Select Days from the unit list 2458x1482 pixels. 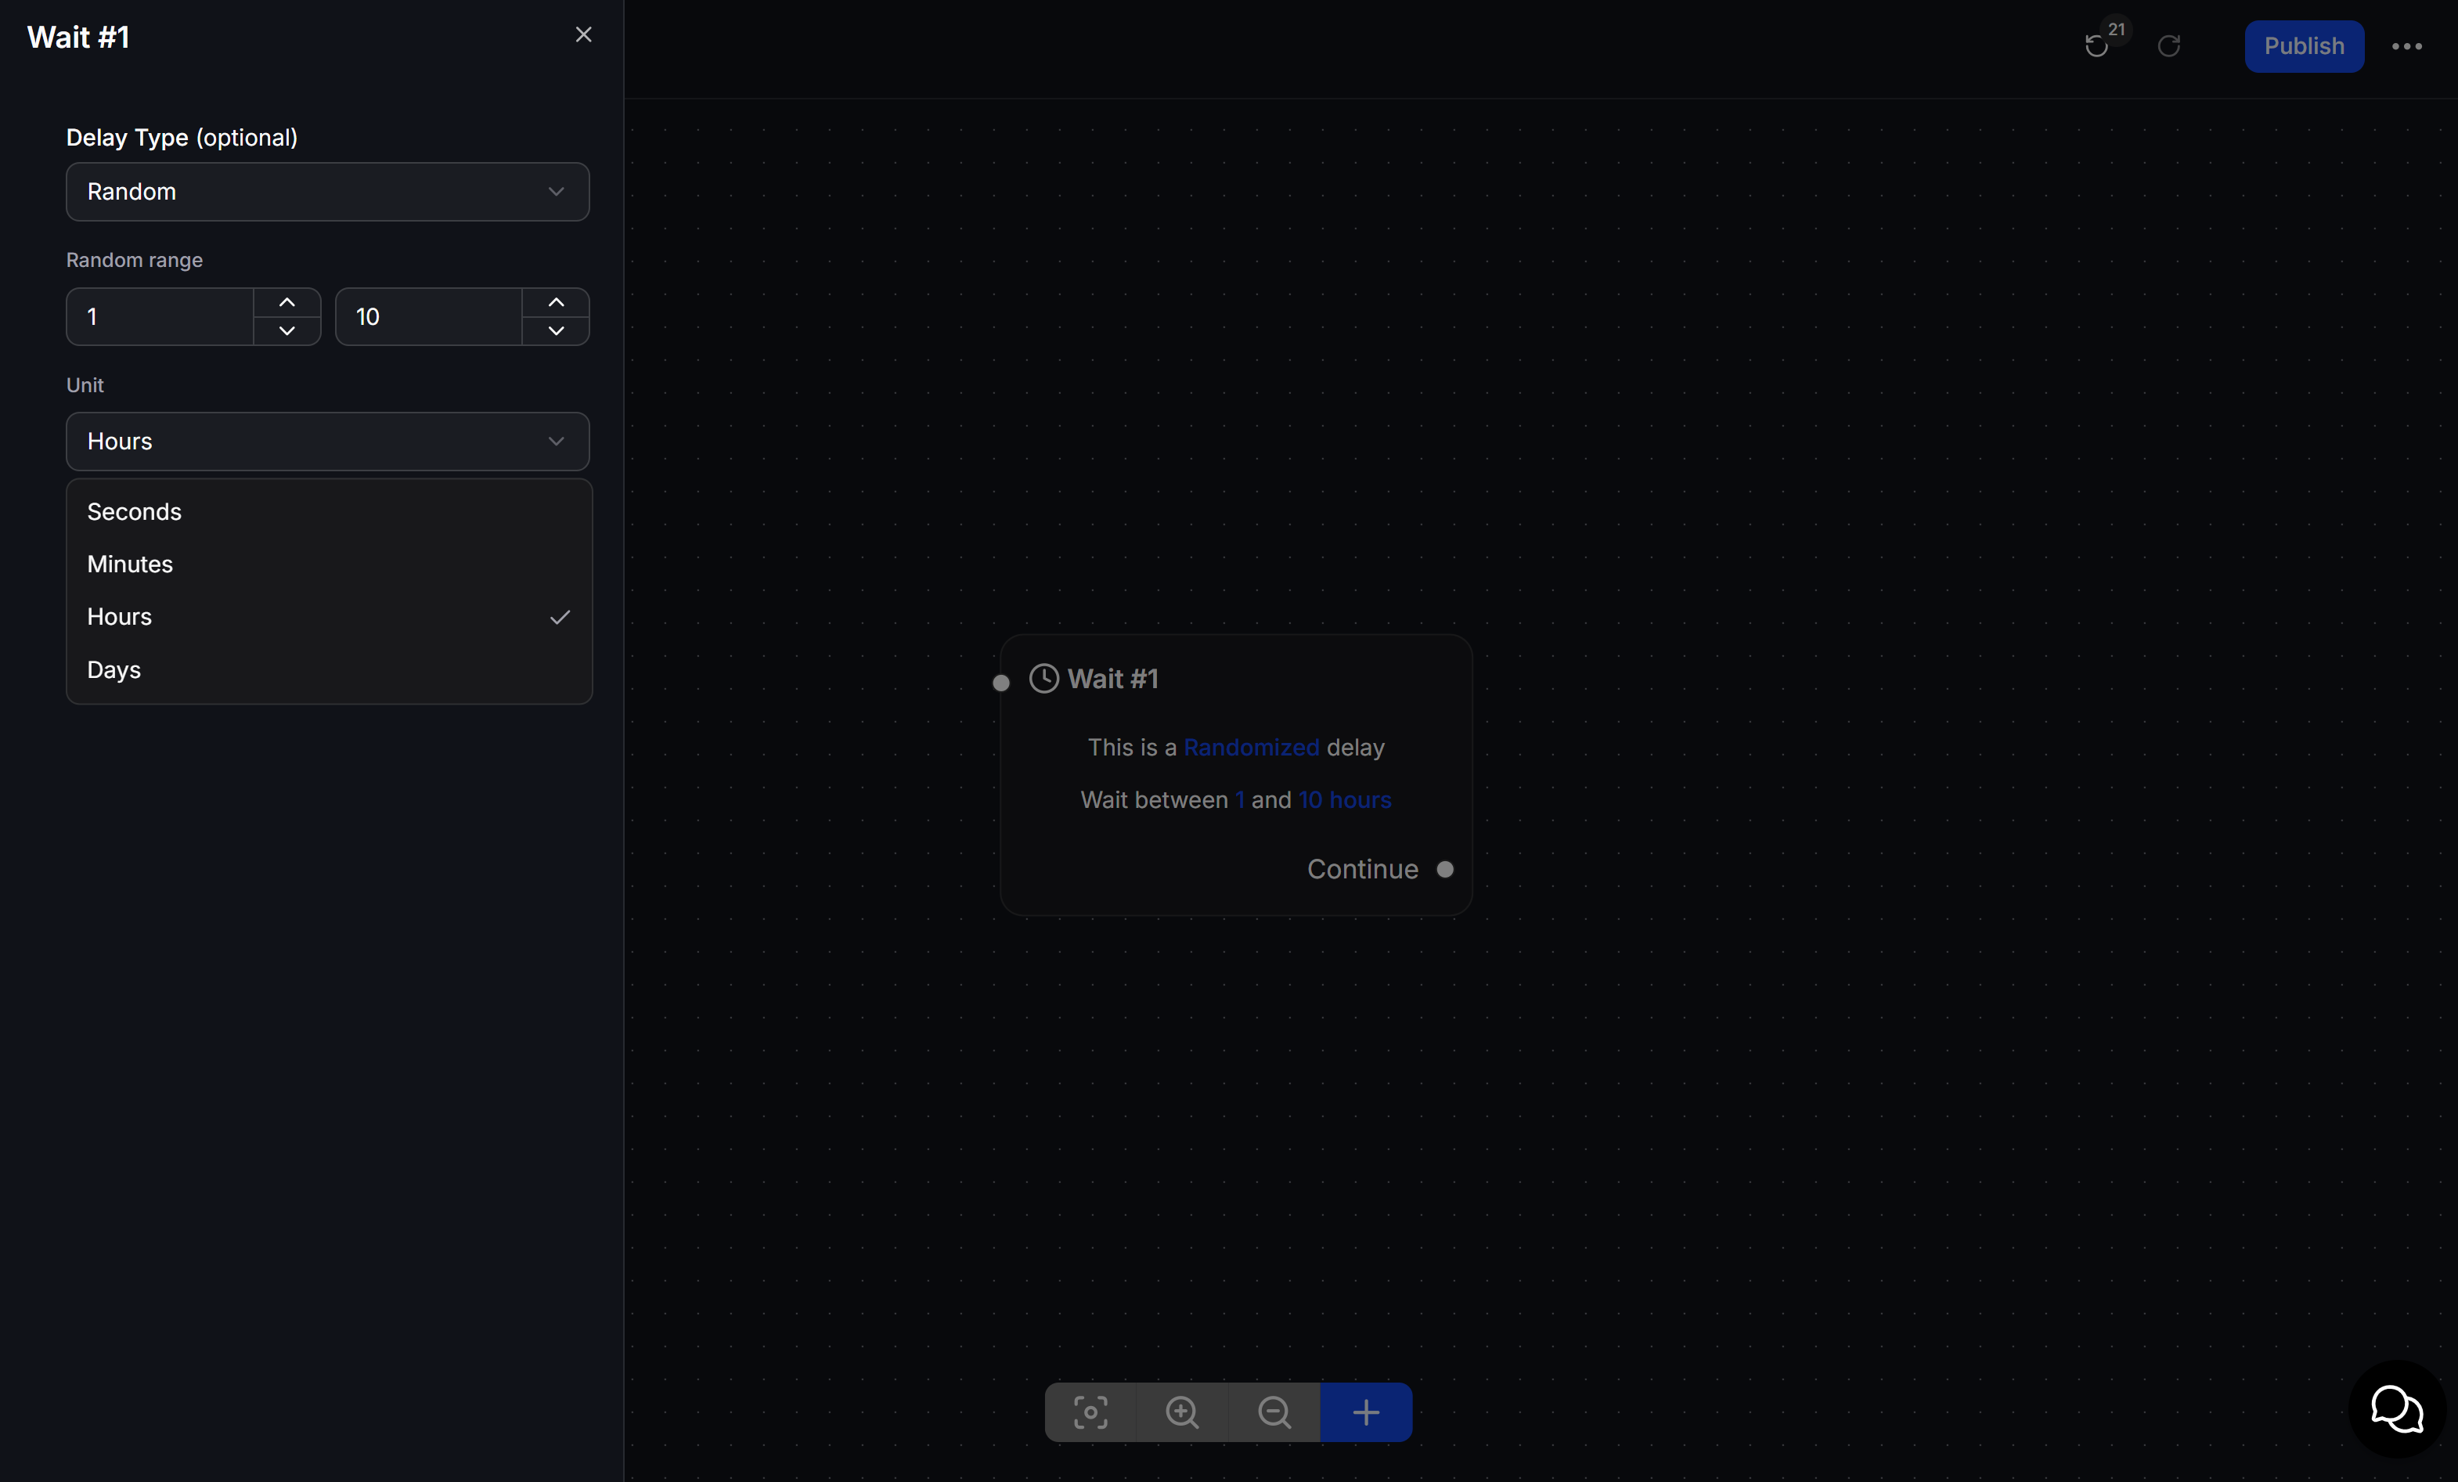[330, 669]
